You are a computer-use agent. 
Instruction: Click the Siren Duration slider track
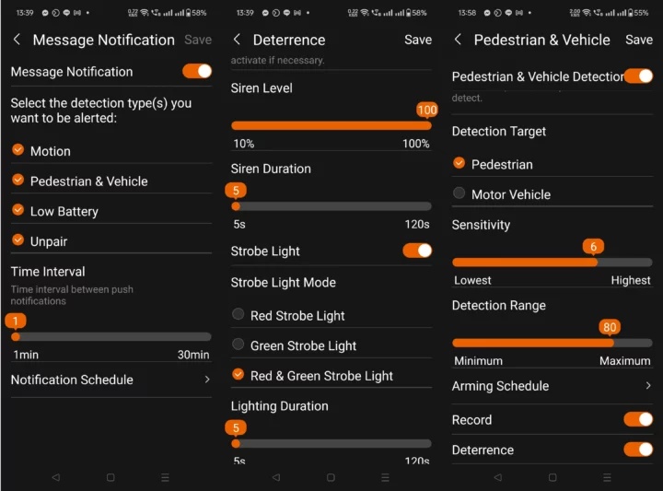331,206
